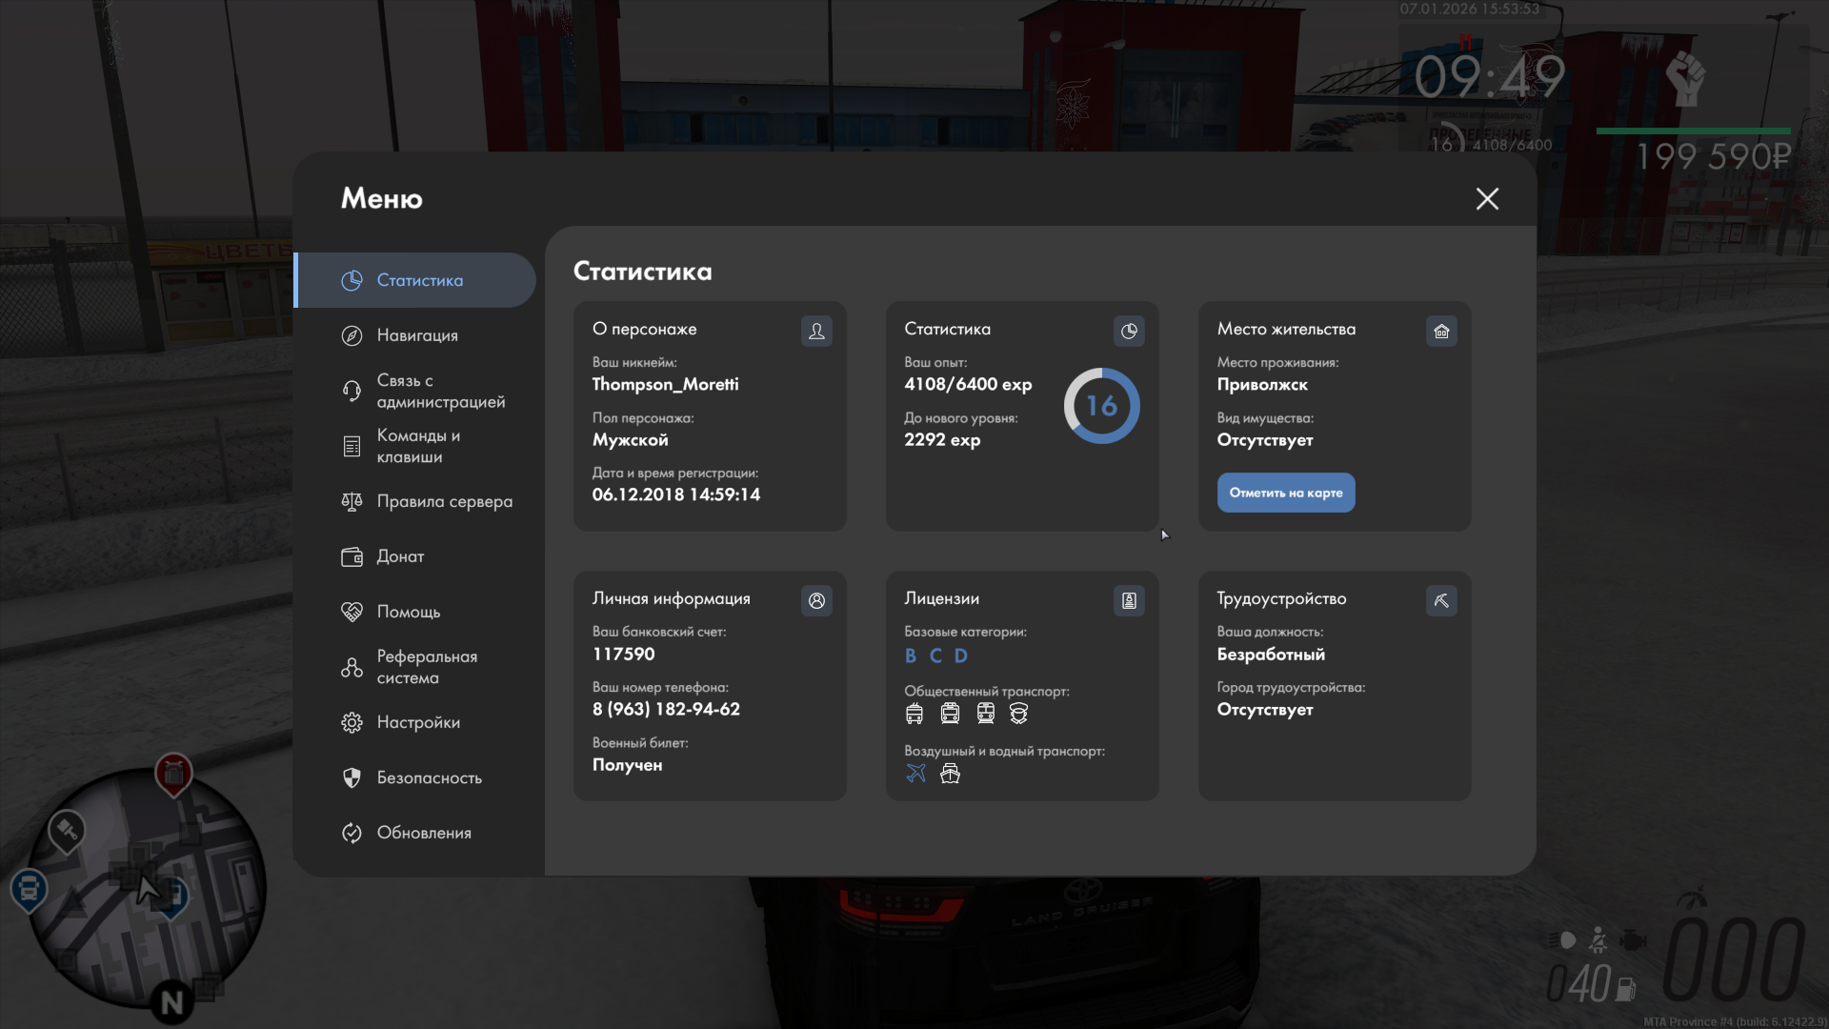
Task: Click the person icon in О персонаже card
Action: (816, 331)
